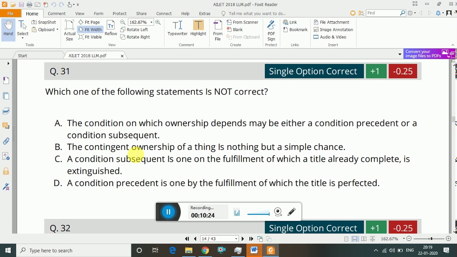
Task: Open the status bar zoom level dropdown
Action: pyautogui.click(x=404, y=239)
